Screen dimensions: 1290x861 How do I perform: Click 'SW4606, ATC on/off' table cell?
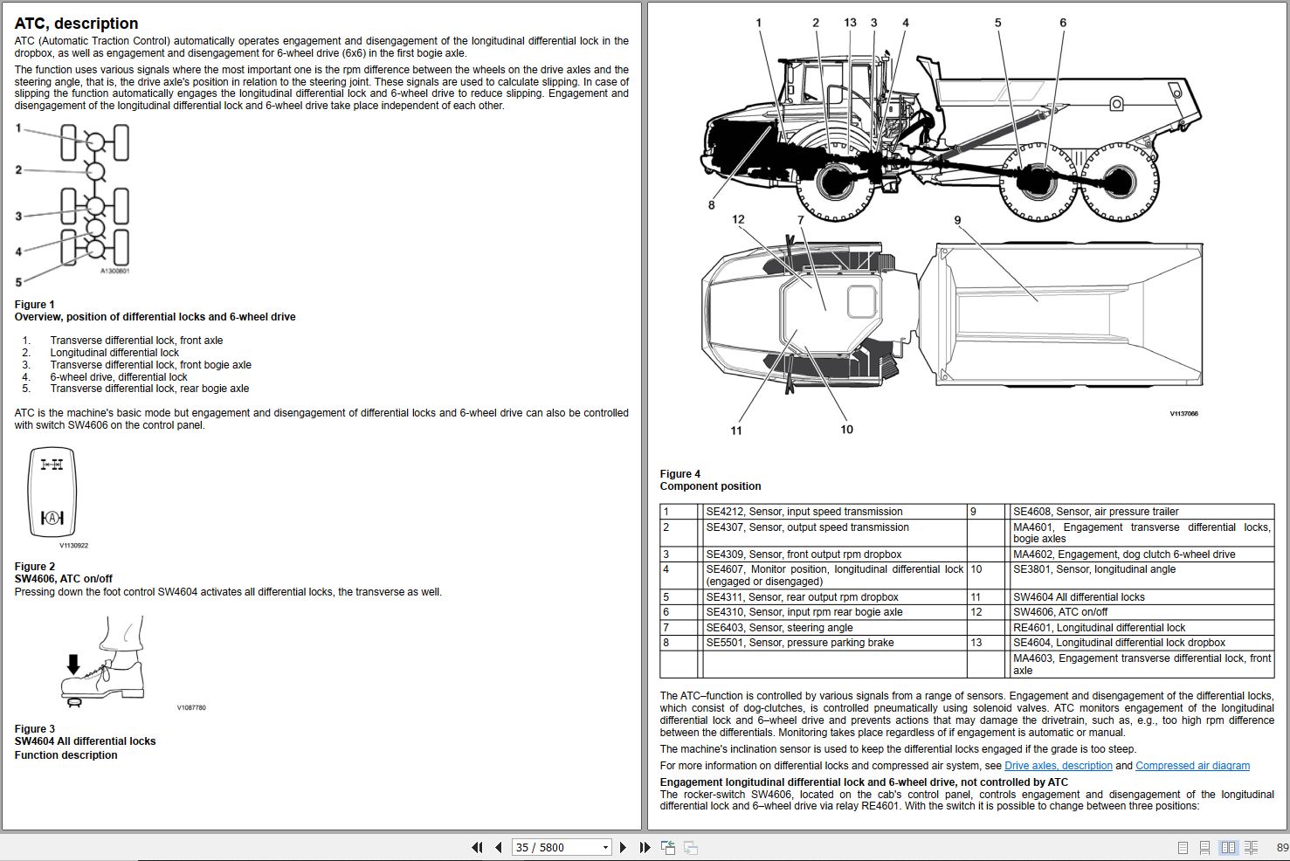[x=1142, y=612]
